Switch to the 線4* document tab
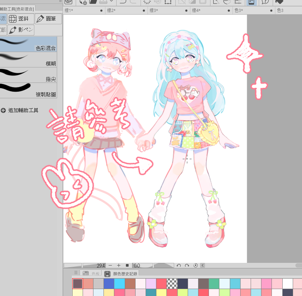 [x=212, y=10]
